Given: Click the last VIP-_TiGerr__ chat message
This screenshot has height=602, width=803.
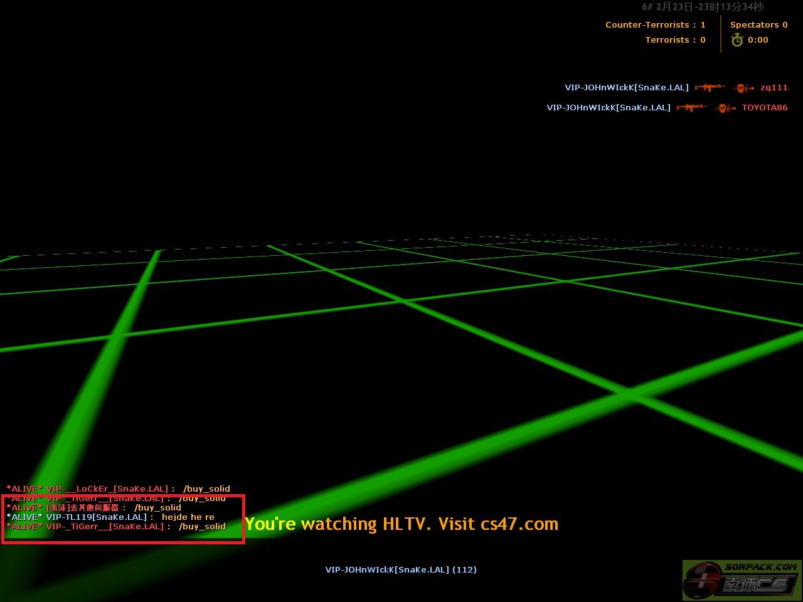Looking at the screenshot, I should click(x=116, y=527).
